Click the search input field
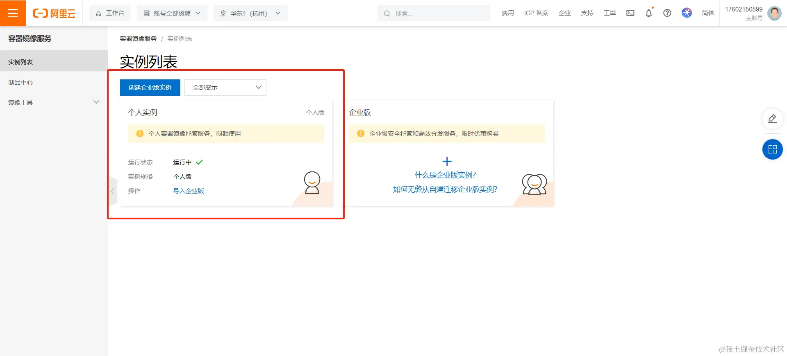The width and height of the screenshot is (787, 356). [434, 13]
